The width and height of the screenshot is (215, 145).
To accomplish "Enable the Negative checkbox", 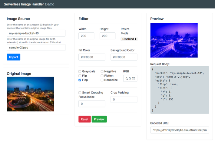I will point(102,71).
